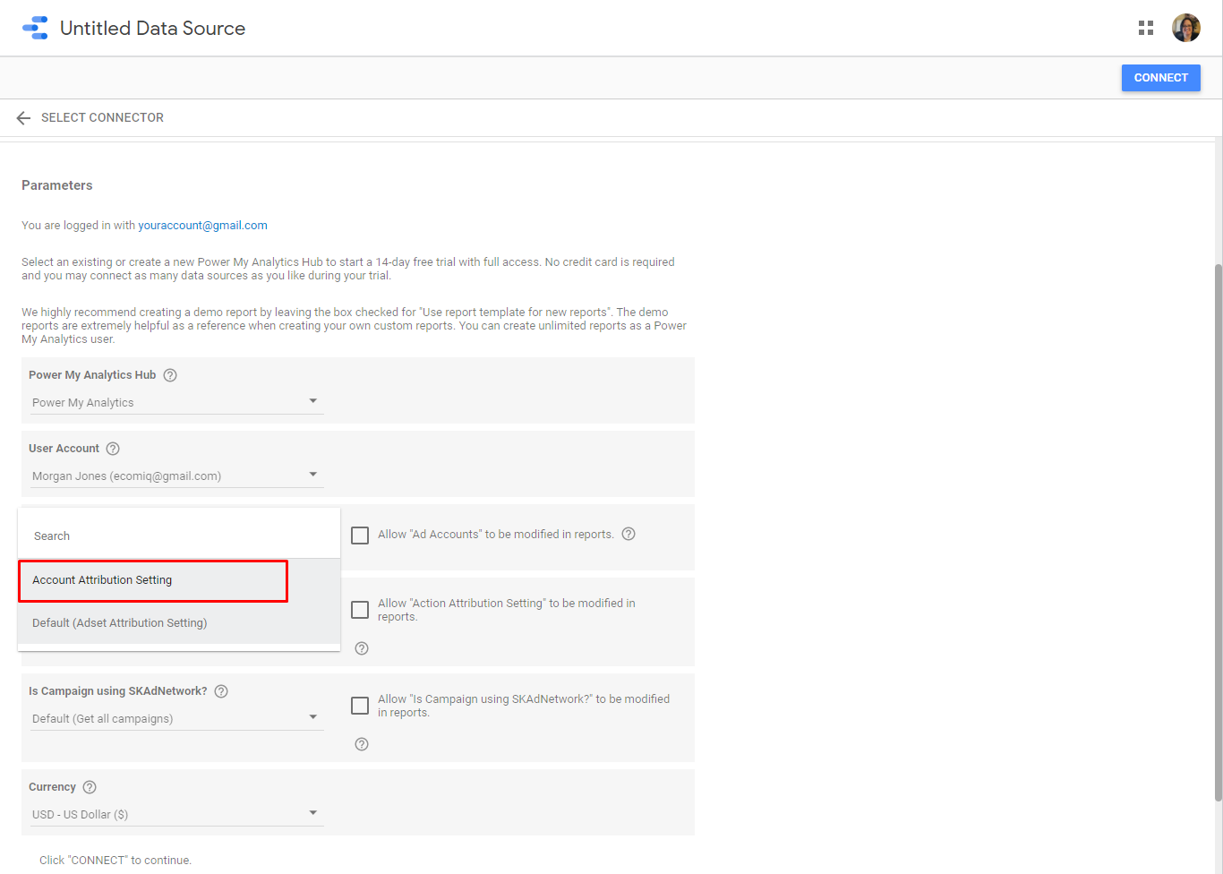
Task: Click the Search field in dropdown list
Action: pyautogui.click(x=179, y=536)
